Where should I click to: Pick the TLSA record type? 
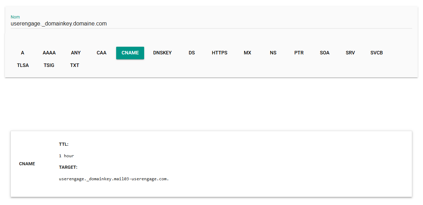click(x=23, y=65)
